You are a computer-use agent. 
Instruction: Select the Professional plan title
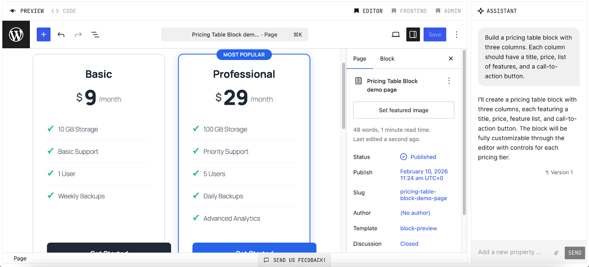[244, 74]
